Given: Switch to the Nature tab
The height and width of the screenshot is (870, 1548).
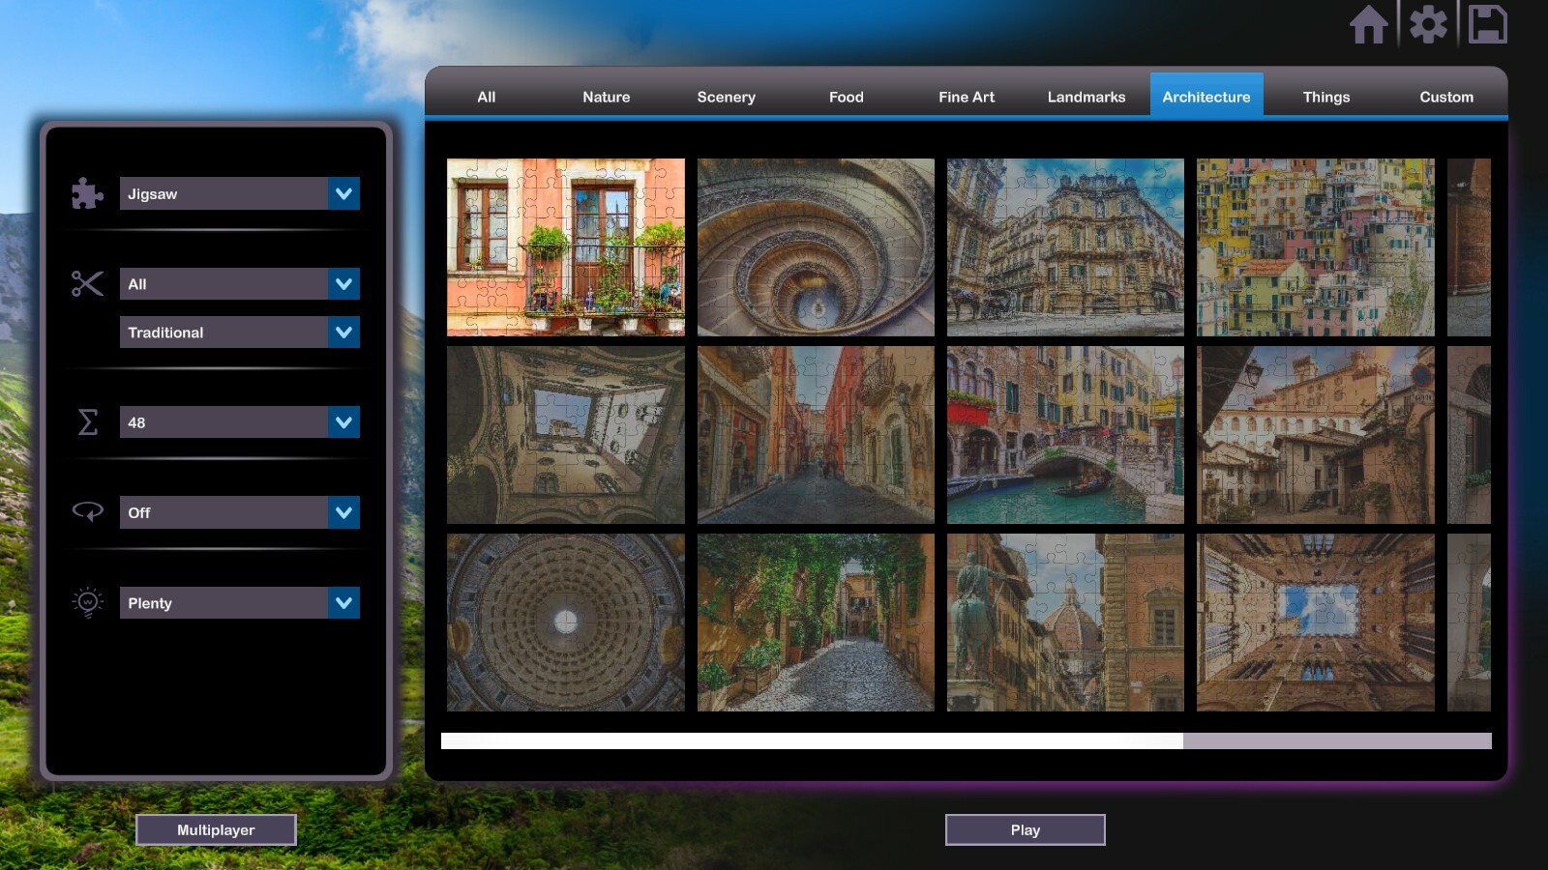Looking at the screenshot, I should [x=606, y=97].
